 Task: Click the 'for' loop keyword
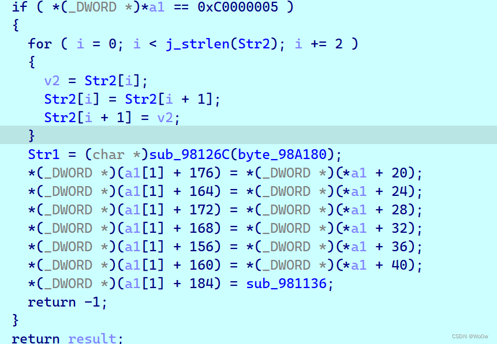pos(40,44)
